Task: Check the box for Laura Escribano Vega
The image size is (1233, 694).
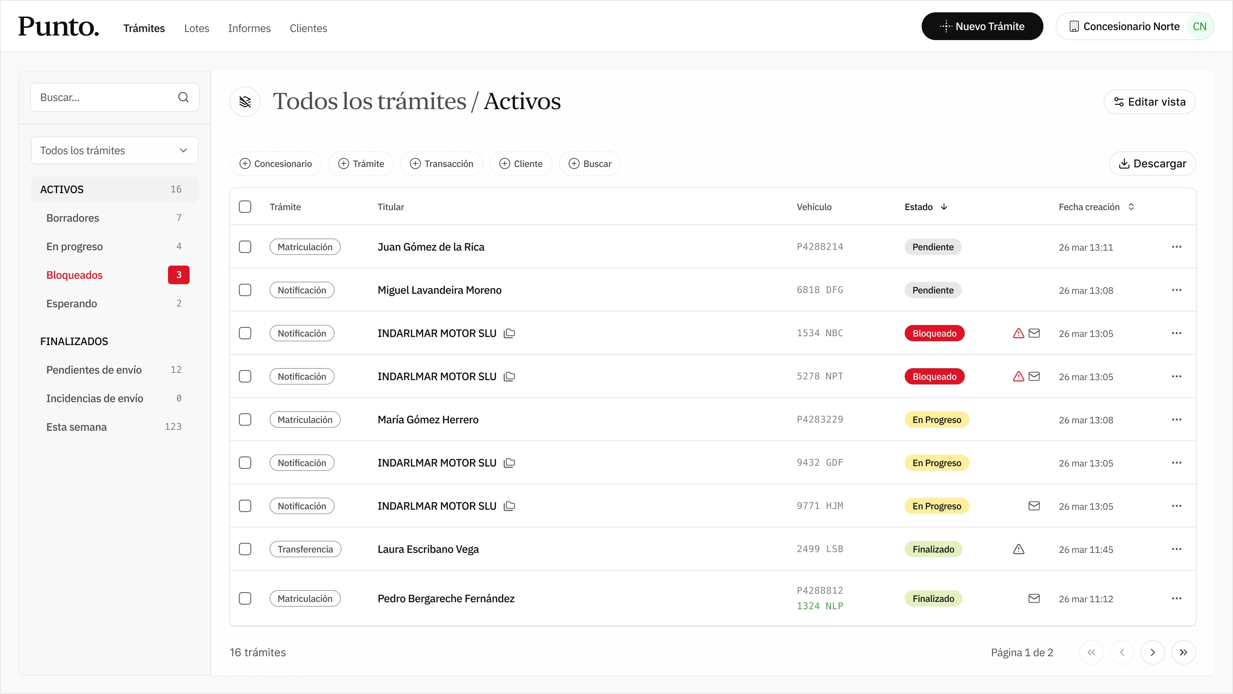Action: click(245, 549)
